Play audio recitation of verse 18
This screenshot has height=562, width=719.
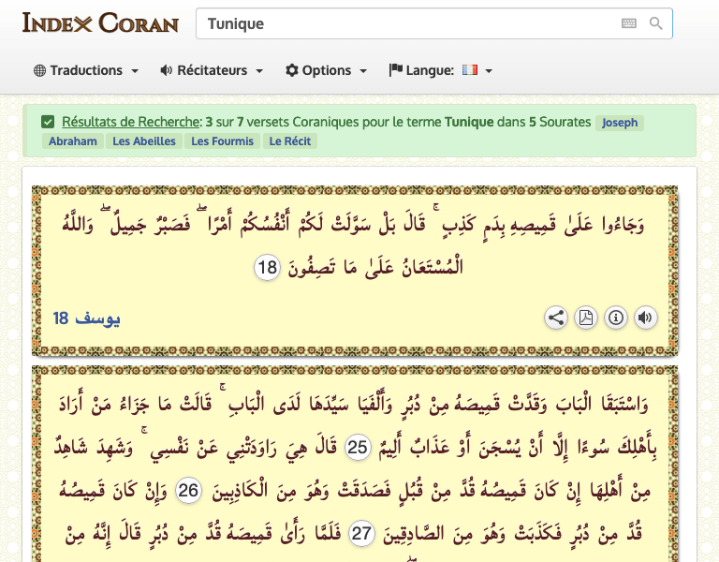645,318
